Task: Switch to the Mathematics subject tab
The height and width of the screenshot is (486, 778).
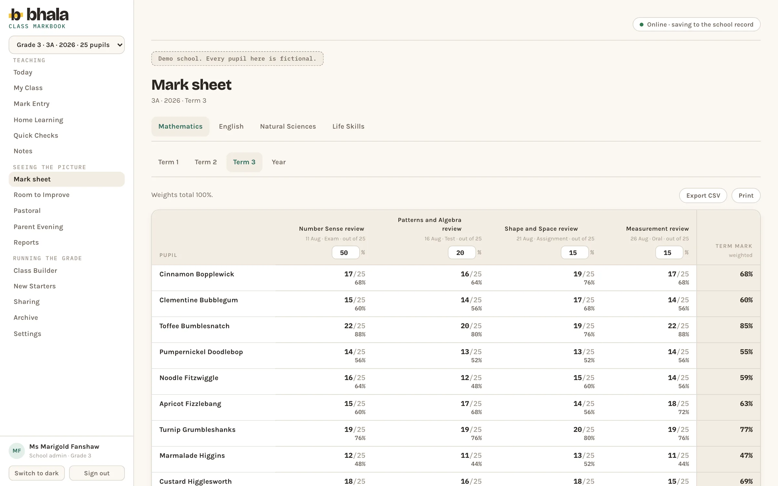Action: 180,126
